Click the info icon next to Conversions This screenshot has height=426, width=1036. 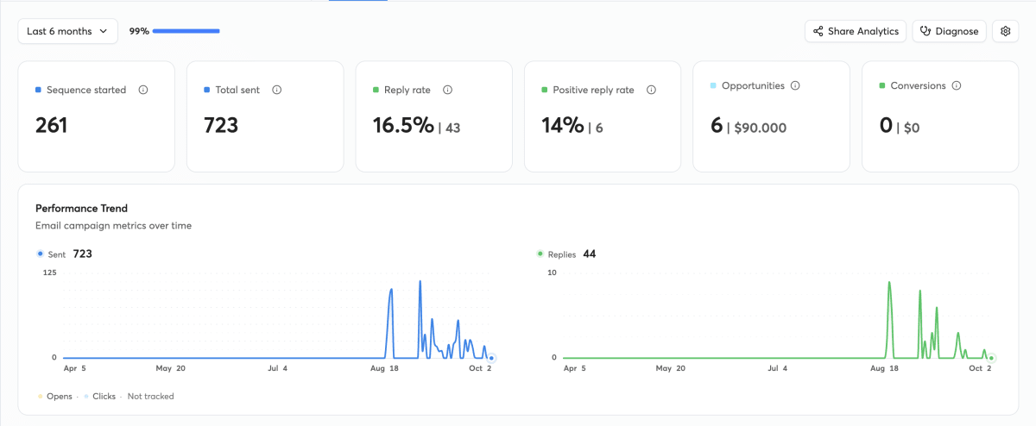click(x=957, y=86)
